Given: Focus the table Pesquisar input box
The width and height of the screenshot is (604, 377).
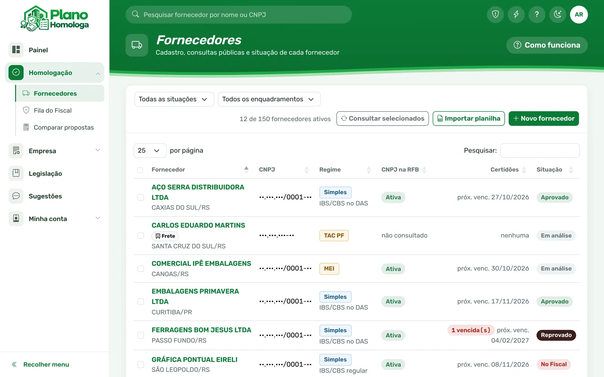Looking at the screenshot, I should pyautogui.click(x=540, y=150).
